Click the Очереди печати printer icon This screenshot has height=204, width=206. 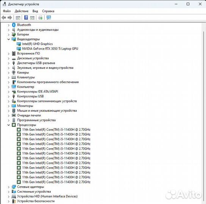click(x=14, y=115)
